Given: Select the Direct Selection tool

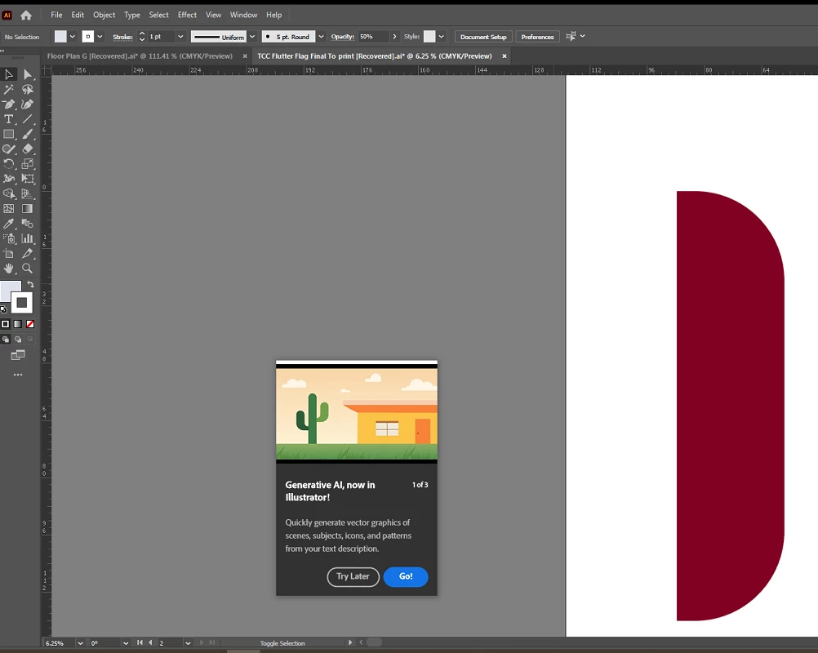Looking at the screenshot, I should (28, 74).
